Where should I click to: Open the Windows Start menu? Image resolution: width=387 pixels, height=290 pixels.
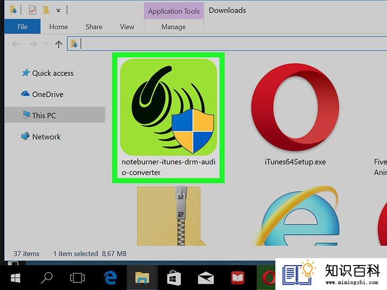15,278
